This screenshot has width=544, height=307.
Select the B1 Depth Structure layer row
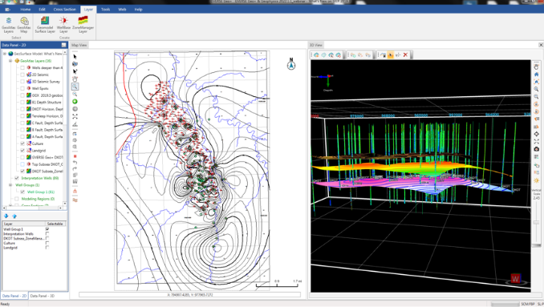(44, 103)
